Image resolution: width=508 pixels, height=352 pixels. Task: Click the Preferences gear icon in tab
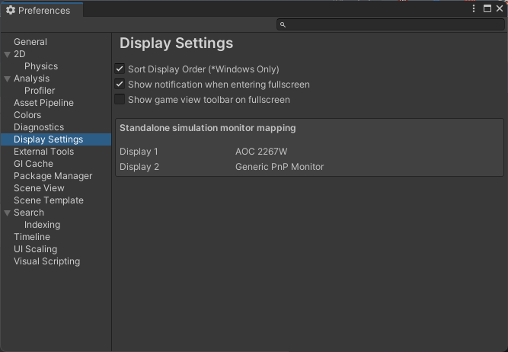point(11,11)
